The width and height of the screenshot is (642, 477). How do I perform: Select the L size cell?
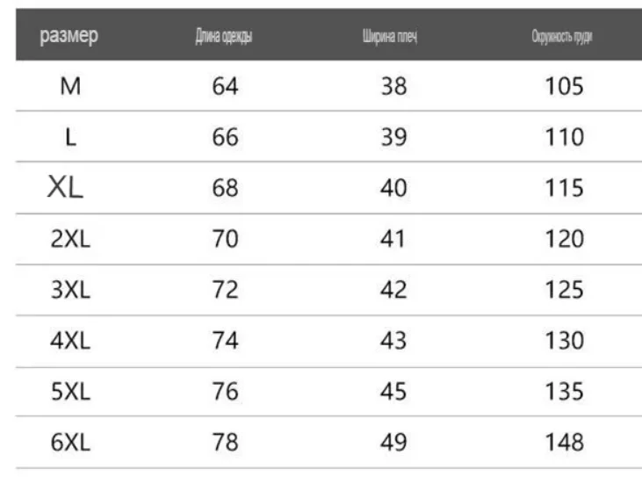pyautogui.click(x=70, y=137)
